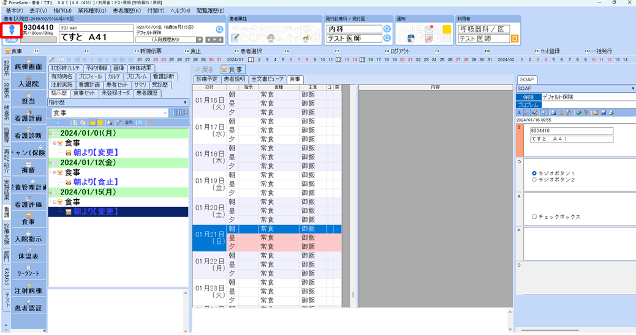Tick the チェックボックス checkbox
Viewport: 636px width, 335px height.
tap(534, 217)
